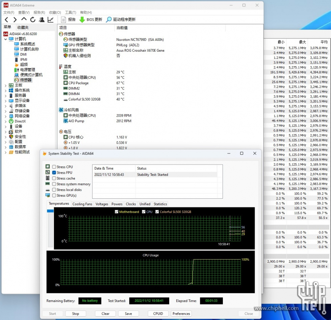Screen dimensions: 331x320
Task: Switch to the Unified tab
Action: [145, 204]
